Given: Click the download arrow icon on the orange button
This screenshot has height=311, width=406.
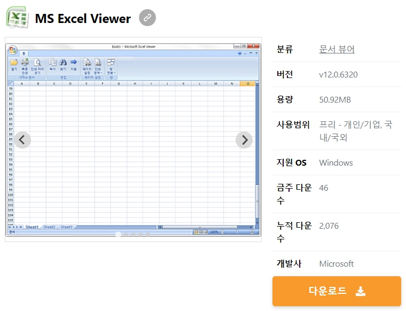Looking at the screenshot, I should point(361,291).
